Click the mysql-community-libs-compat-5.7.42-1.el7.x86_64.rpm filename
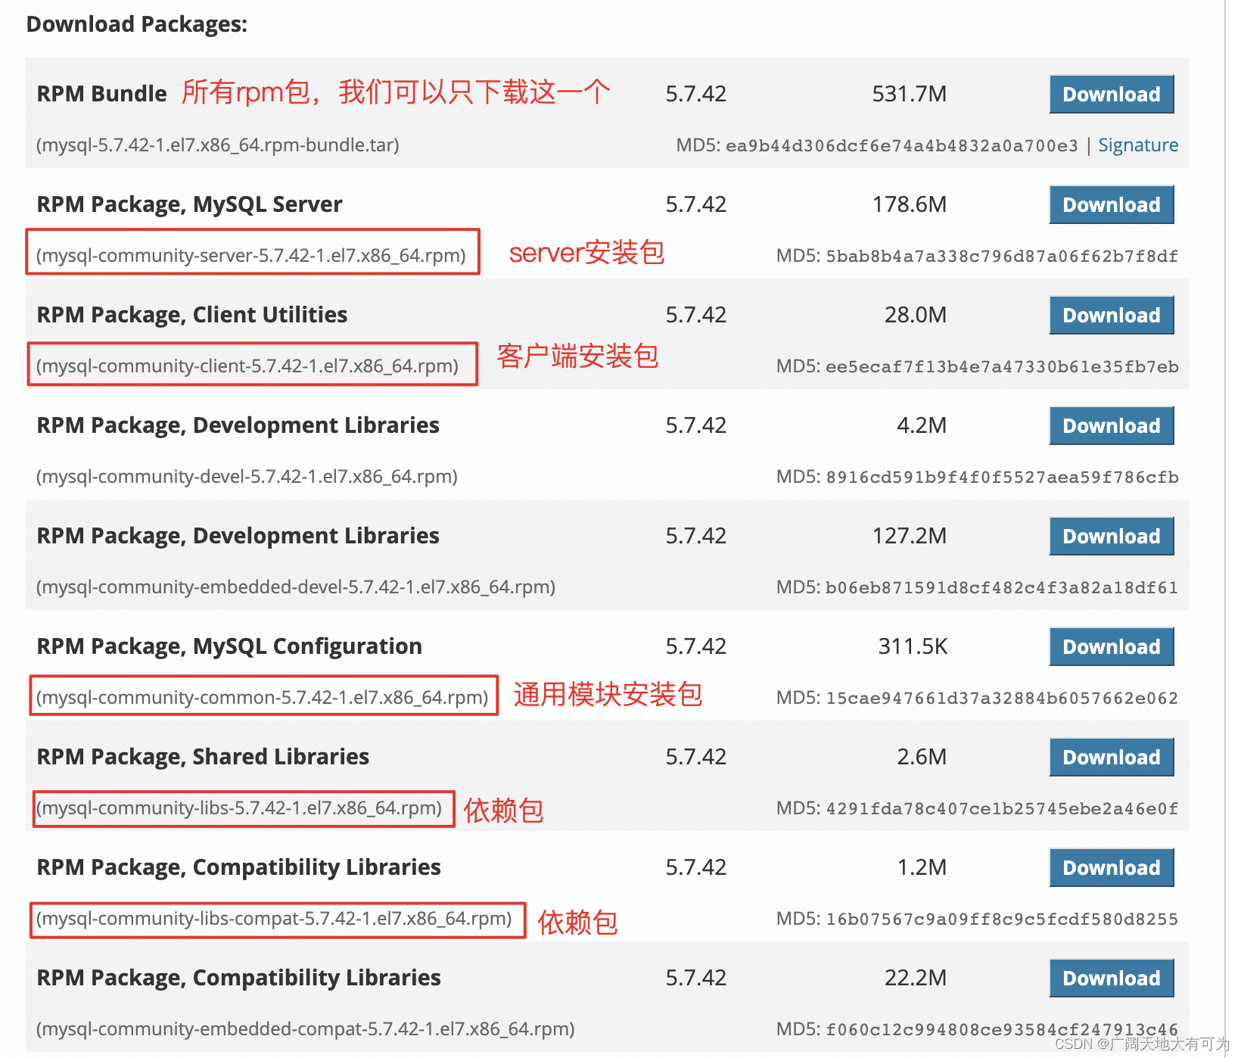The image size is (1241, 1058). (x=274, y=918)
